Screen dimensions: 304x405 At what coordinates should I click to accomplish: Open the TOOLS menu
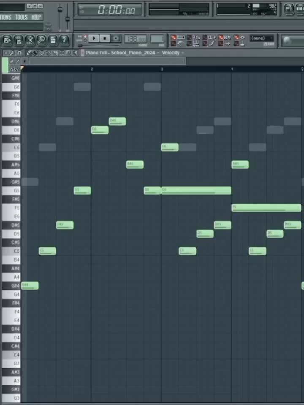[x=21, y=17]
